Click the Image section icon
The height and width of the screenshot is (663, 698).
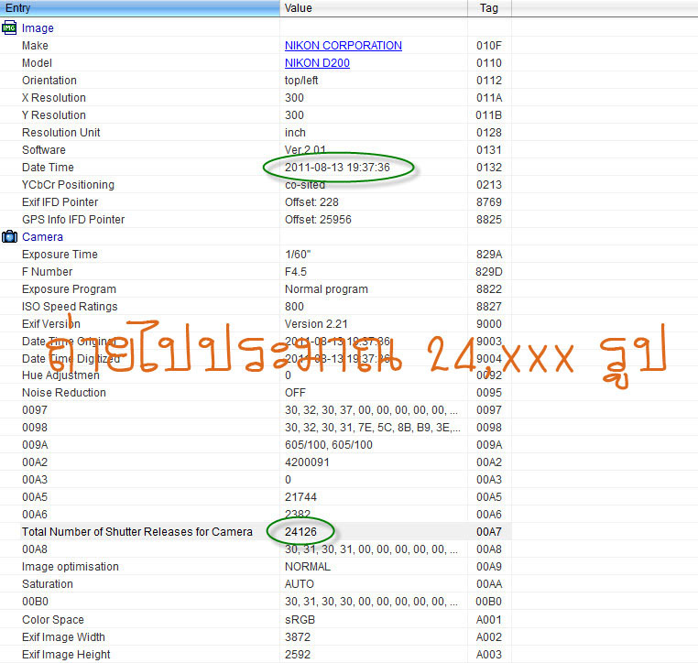10,28
